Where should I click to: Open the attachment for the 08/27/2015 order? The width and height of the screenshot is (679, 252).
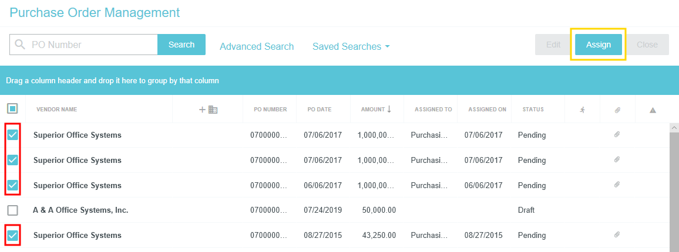[617, 235]
